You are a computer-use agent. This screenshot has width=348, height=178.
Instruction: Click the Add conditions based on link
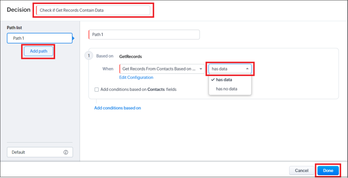[118, 108]
